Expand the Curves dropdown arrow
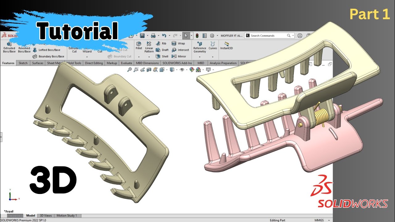 [213, 57]
